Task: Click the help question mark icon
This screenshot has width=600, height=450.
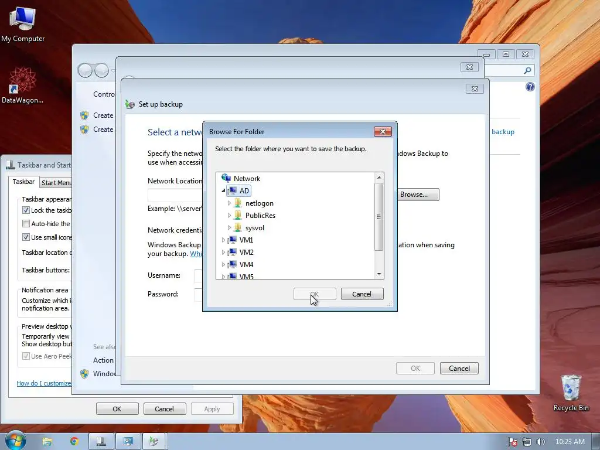Action: click(x=530, y=87)
